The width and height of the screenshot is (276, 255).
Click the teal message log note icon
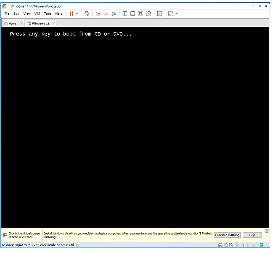click(262, 245)
